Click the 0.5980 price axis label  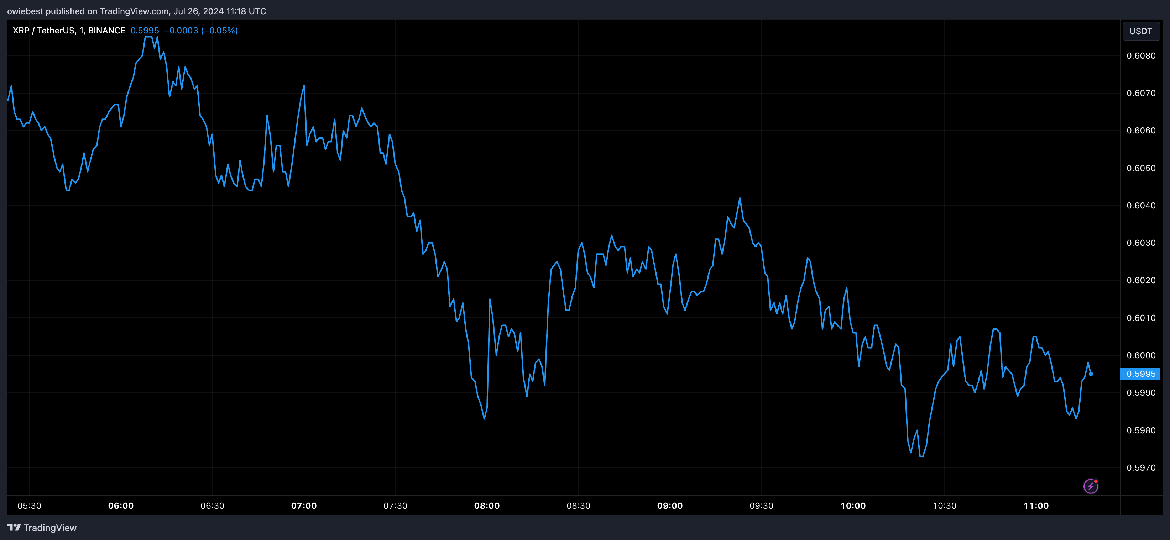(1141, 430)
